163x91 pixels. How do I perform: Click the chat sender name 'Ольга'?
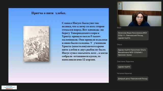click(119, 44)
